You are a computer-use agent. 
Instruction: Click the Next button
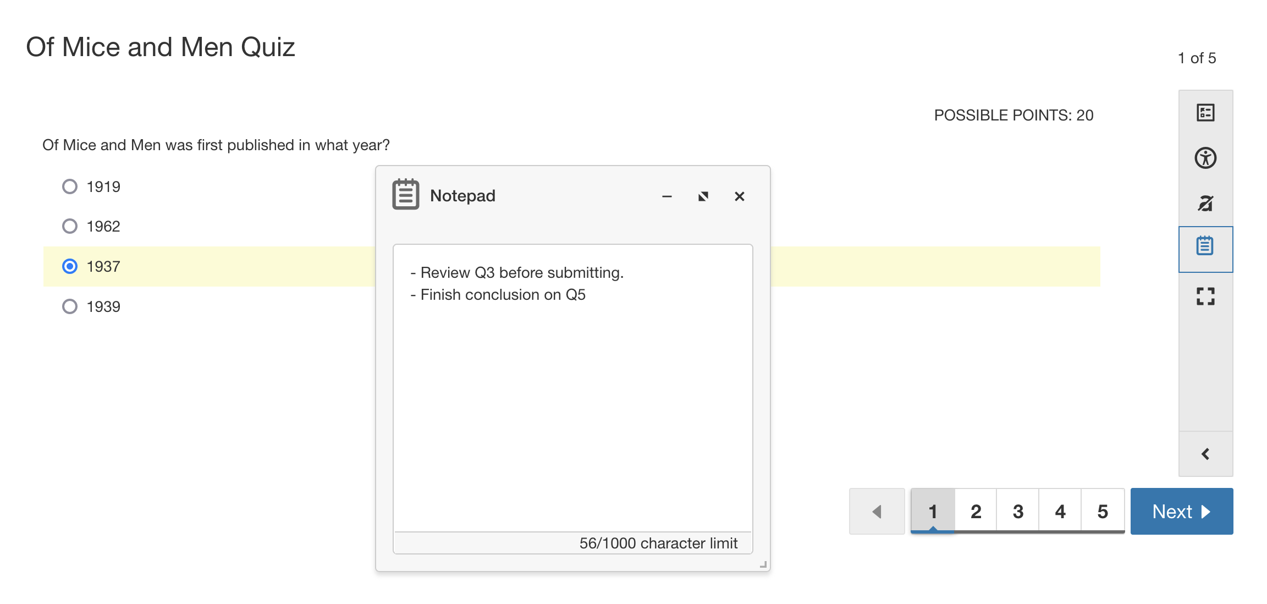[1181, 511]
